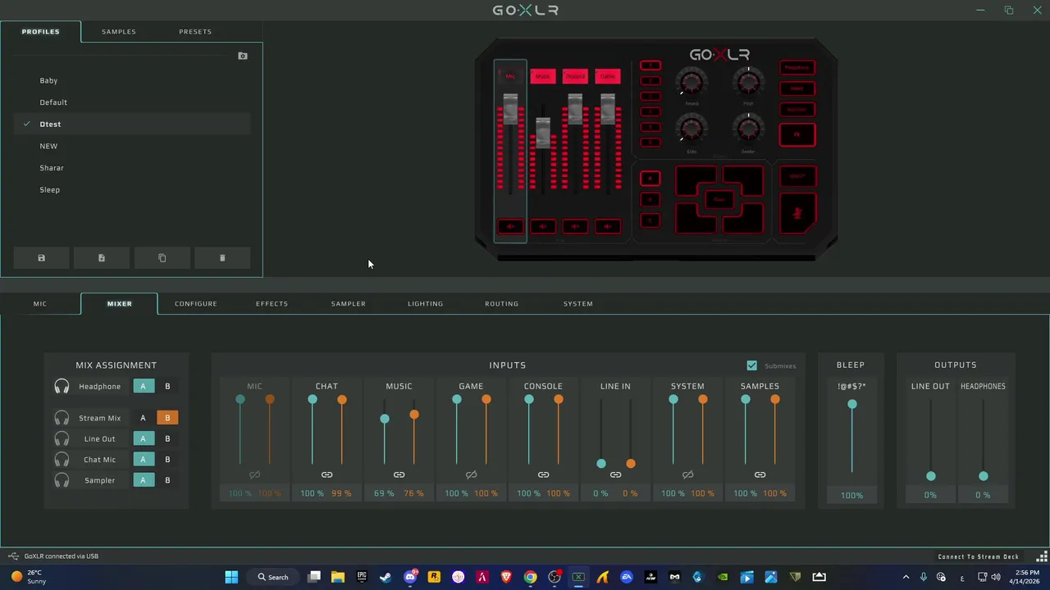
Task: Click the Windows Search box
Action: pyautogui.click(x=273, y=577)
